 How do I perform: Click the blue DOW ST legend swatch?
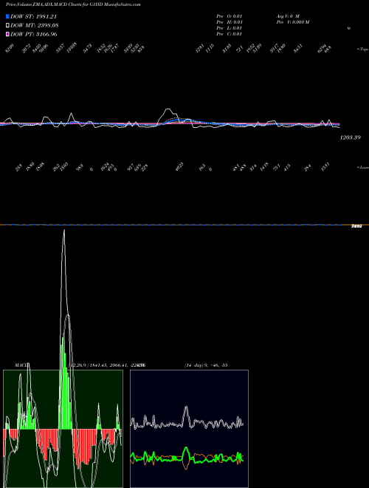7,16
